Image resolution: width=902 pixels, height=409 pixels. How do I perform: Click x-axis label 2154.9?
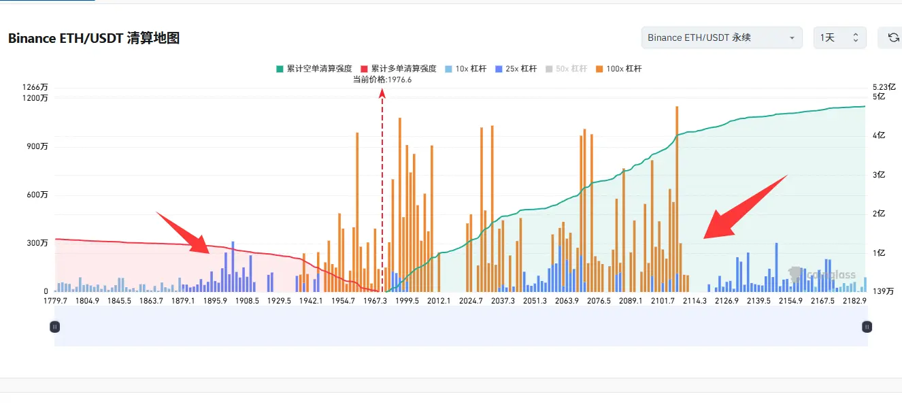click(x=790, y=301)
